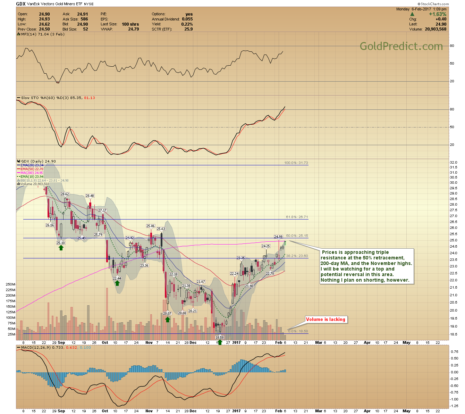Click the green up arrow below 18.58
Image resolution: width=465 pixels, height=414 pixels.
click(x=220, y=342)
